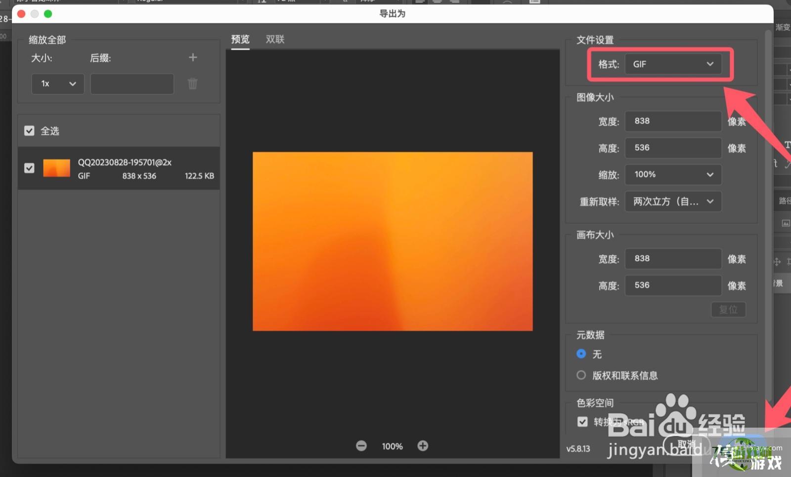Click the 后缀 suffix input field
Viewport: 791px width, 477px height.
pos(132,83)
